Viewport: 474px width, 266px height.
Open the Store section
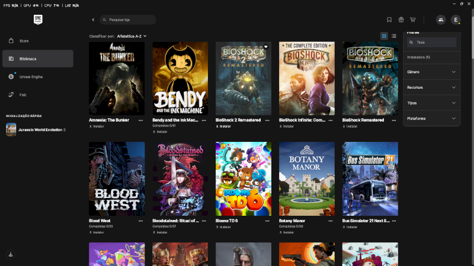pyautogui.click(x=38, y=41)
